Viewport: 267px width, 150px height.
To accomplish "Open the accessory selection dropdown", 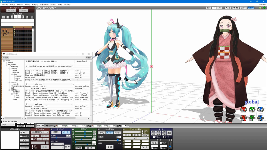I will coord(132,132).
